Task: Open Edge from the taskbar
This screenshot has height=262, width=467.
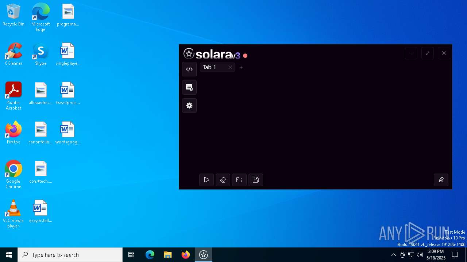Action: click(x=150, y=255)
